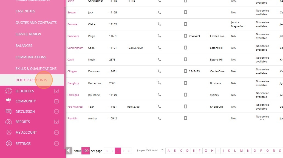Click mobile icon in Brown Jack row
The width and height of the screenshot is (283, 158).
(x=185, y=12)
